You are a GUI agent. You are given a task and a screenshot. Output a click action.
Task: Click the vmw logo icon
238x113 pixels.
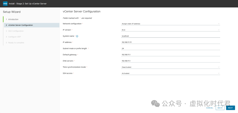point(5,4)
